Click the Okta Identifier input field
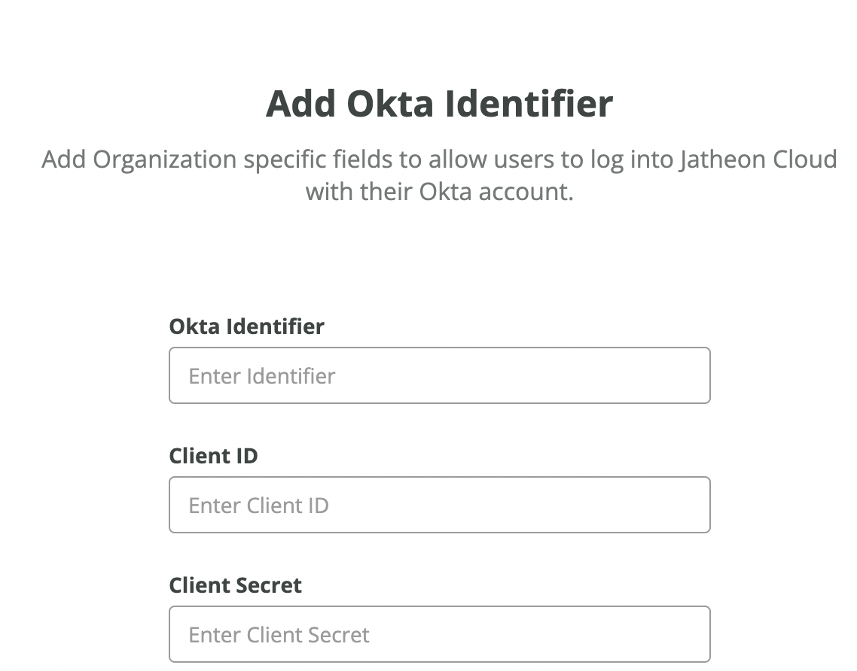The image size is (857, 671). [440, 375]
